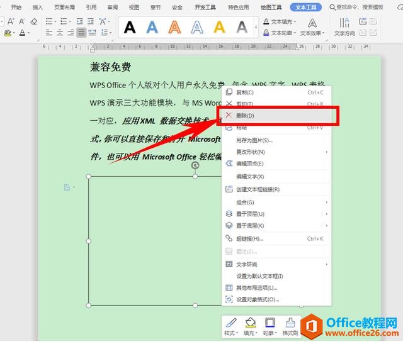Viewport: 403px width, 344px height.
Task: Expand the 组合(G) submenu
Action: point(276,203)
